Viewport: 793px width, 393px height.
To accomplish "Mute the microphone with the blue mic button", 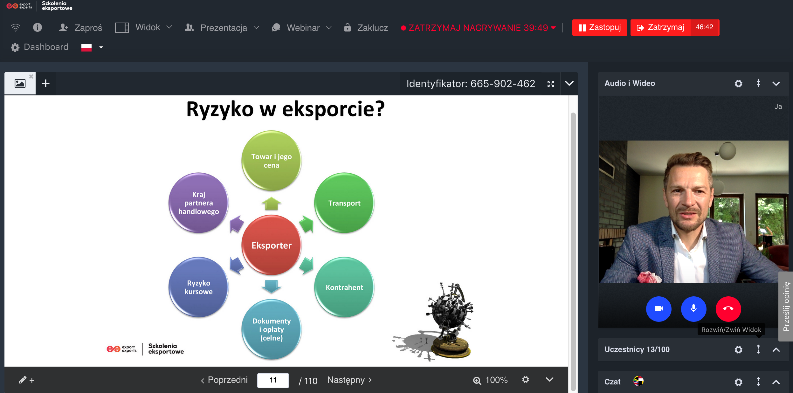I will tap(693, 309).
